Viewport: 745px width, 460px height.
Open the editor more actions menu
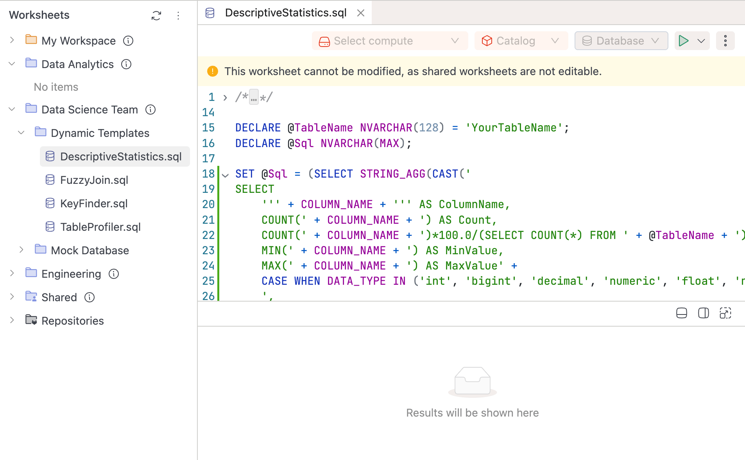click(725, 41)
